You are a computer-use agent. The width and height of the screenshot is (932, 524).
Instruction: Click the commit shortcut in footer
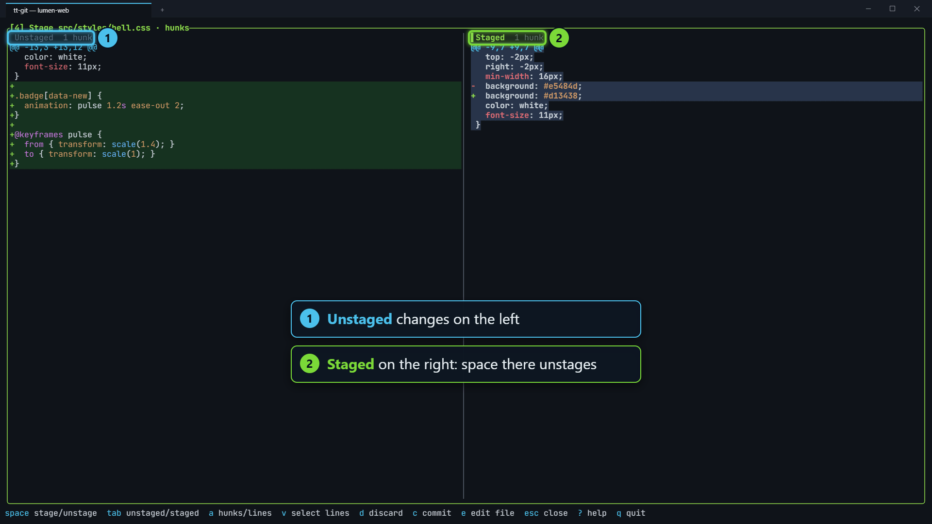coord(432,513)
